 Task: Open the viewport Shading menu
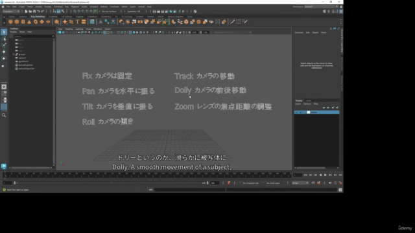[69, 29]
